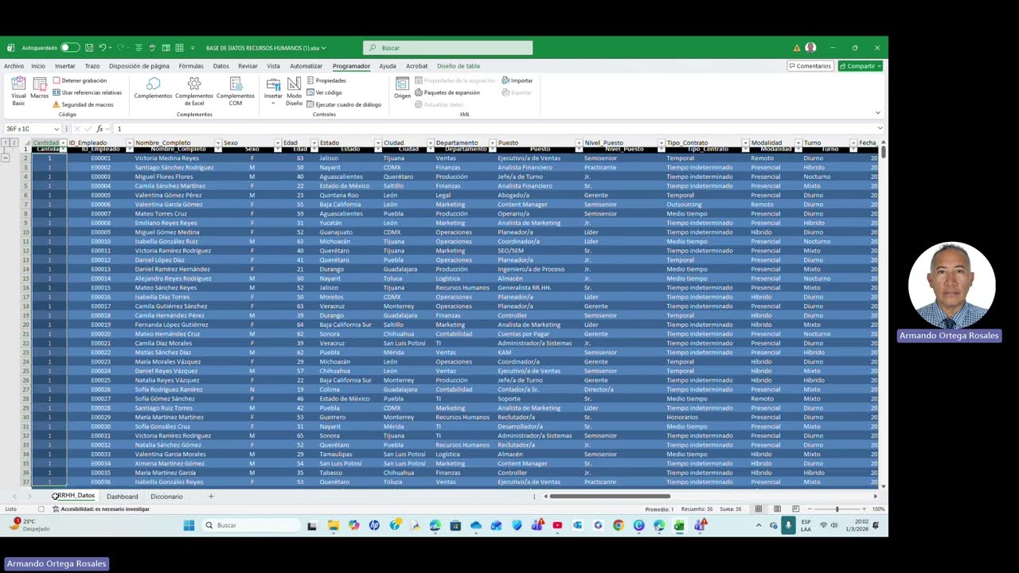
Task: Open the Nombre_Completo filter dropdown
Action: coord(217,143)
